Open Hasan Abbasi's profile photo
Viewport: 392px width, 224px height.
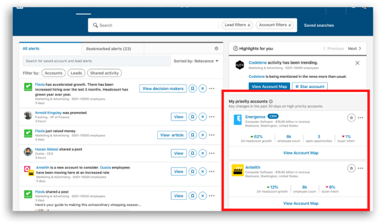(28, 152)
